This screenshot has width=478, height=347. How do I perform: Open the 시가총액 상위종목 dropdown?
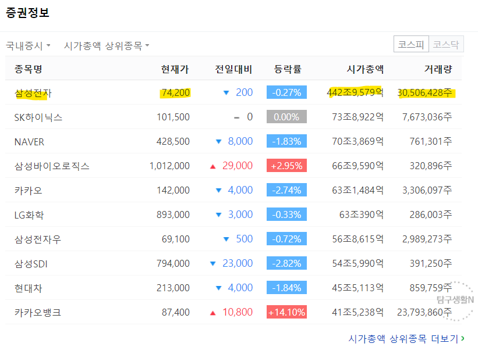point(107,46)
